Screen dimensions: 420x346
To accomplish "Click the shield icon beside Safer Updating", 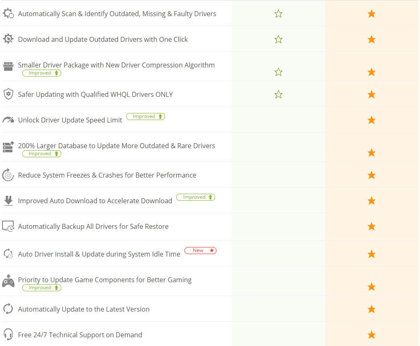I will (8, 94).
